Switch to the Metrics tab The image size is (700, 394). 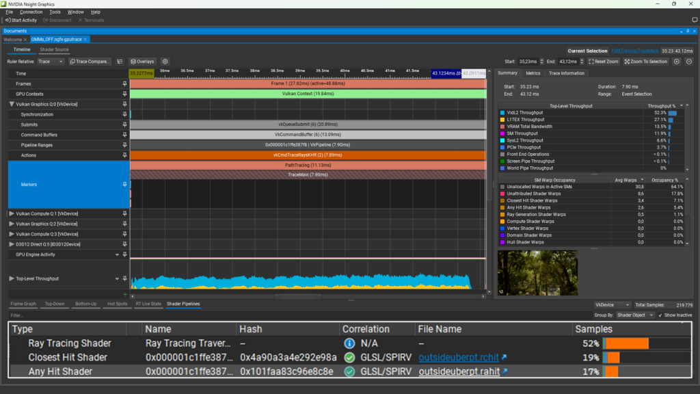pyautogui.click(x=533, y=73)
